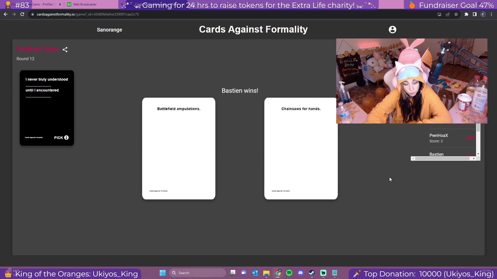Reload the page with the refresh icon

(x=22, y=14)
